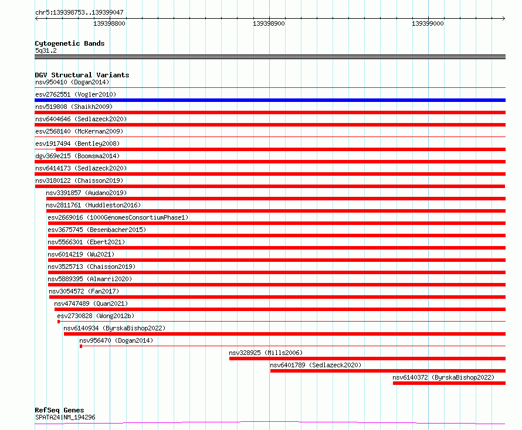Click the red bar under nsv328925 (Mills2006)
The image size is (522, 430).
coord(368,359)
